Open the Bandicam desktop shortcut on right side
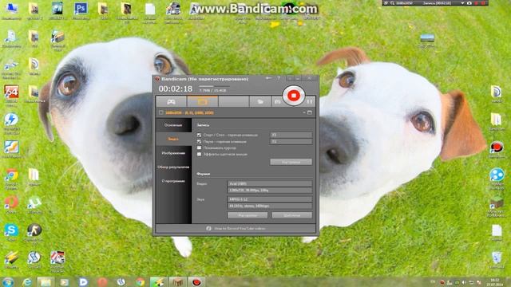This screenshot has width=511, height=287. point(497,150)
